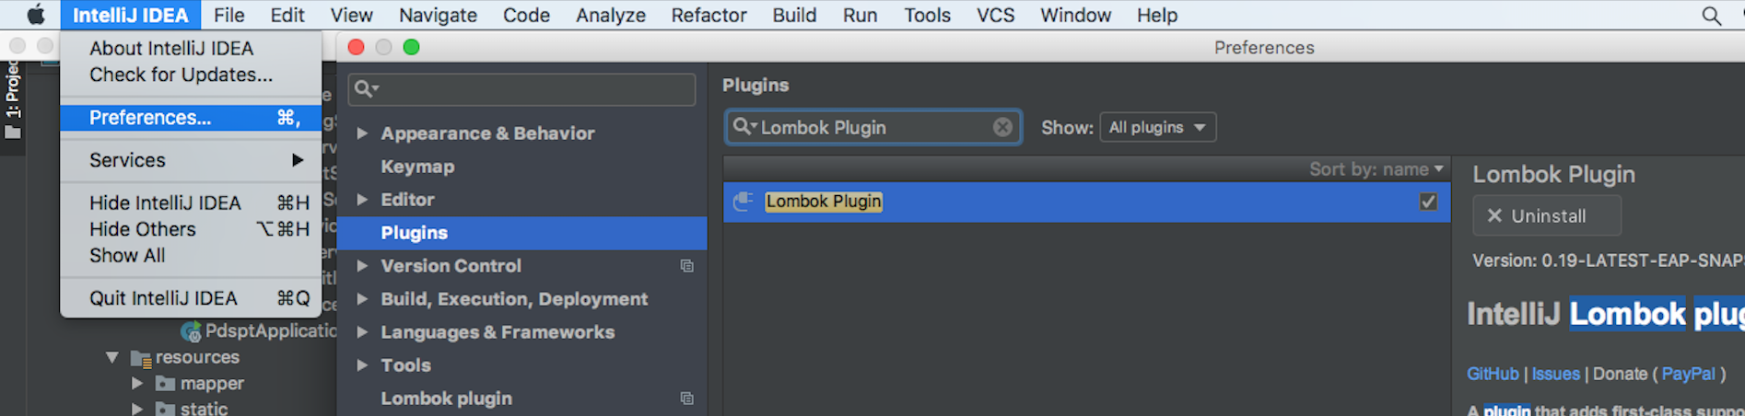Open the Refactor menu
Viewport: 1745px width, 416px height.
pos(709,16)
